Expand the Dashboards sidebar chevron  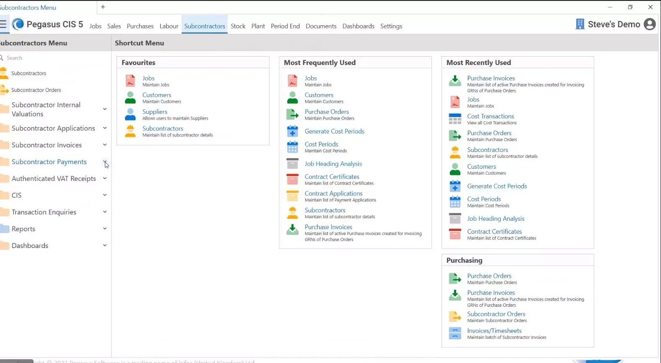(105, 245)
